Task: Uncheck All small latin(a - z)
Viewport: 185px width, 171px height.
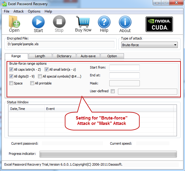Action: [x=46, y=69]
